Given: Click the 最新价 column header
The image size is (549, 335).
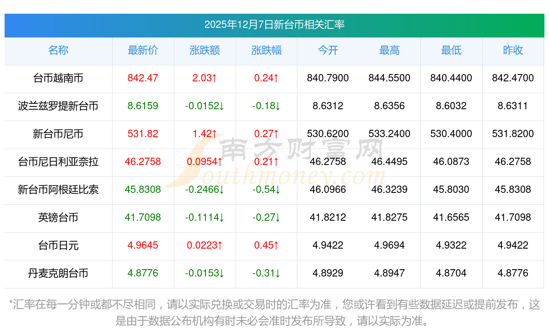Looking at the screenshot, I should tap(143, 50).
